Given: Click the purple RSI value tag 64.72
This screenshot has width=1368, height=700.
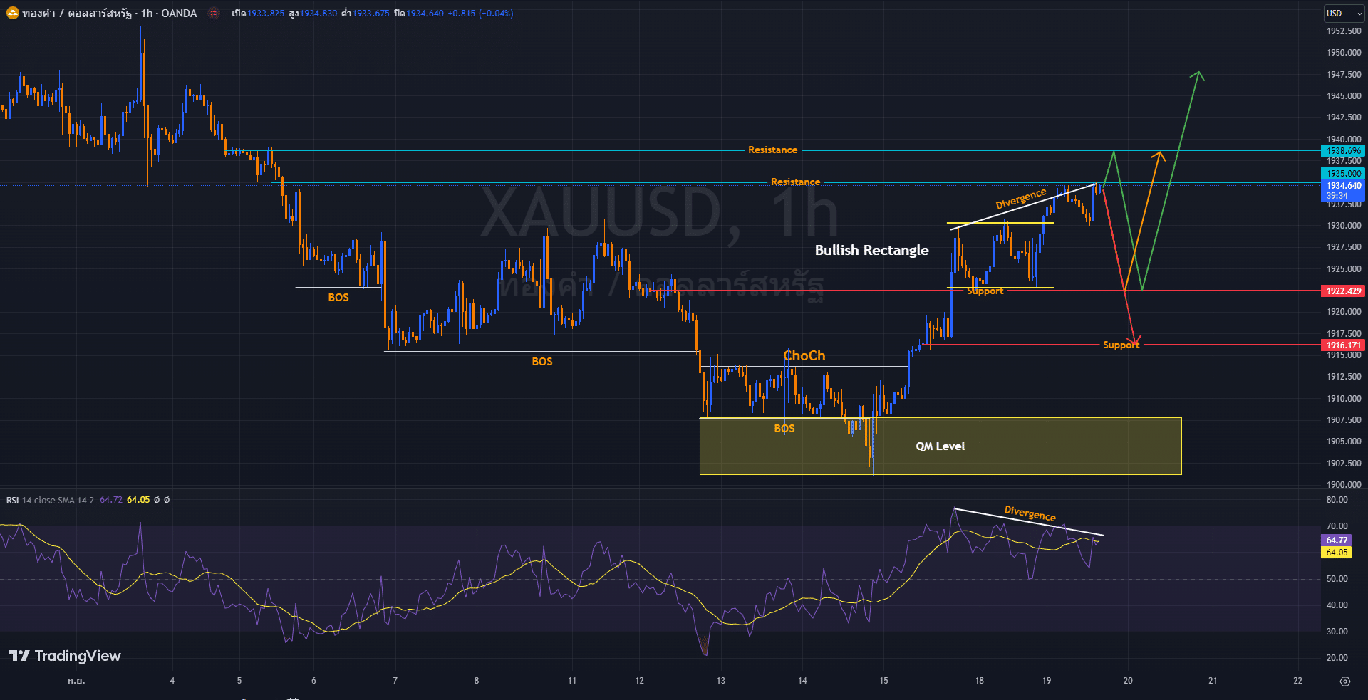Looking at the screenshot, I should click(1337, 540).
